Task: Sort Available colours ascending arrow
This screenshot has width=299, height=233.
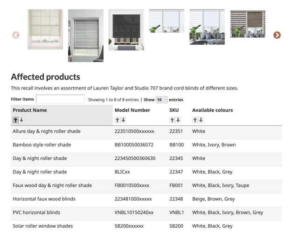Action: 195,120
